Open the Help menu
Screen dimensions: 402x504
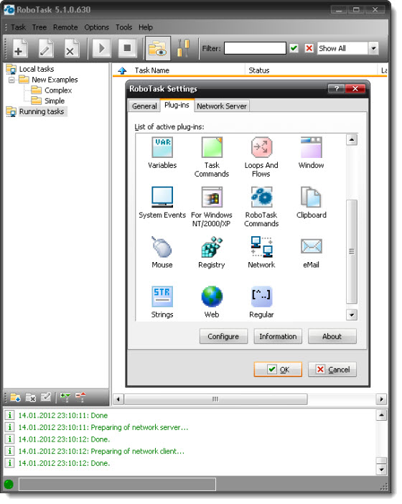coord(146,27)
